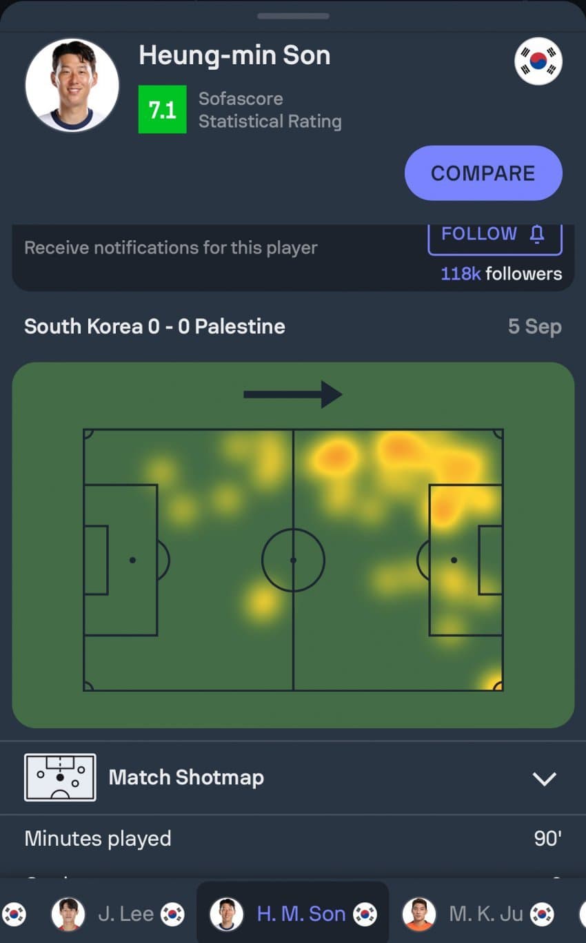Tap M. K. Ju's avatar photo
This screenshot has height=943, width=586.
coord(419,914)
